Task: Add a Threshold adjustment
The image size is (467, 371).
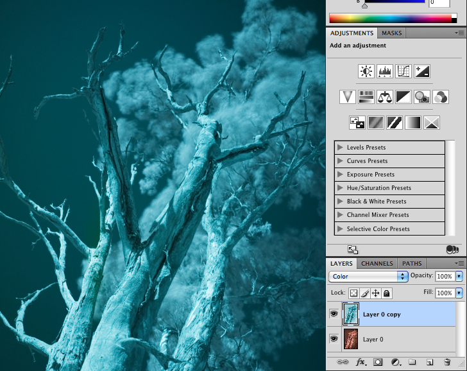Action: point(395,123)
